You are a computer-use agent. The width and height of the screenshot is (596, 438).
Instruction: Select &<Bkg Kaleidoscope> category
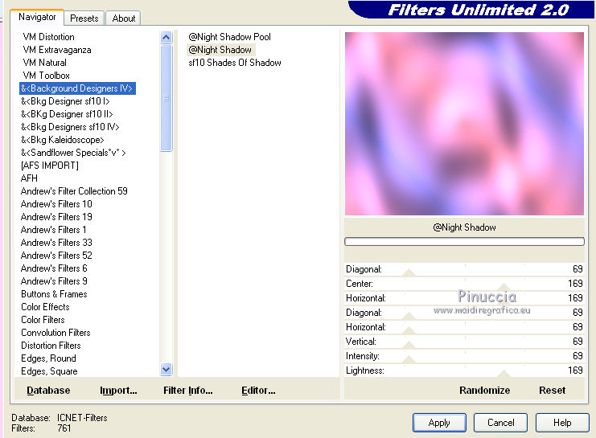pos(63,140)
